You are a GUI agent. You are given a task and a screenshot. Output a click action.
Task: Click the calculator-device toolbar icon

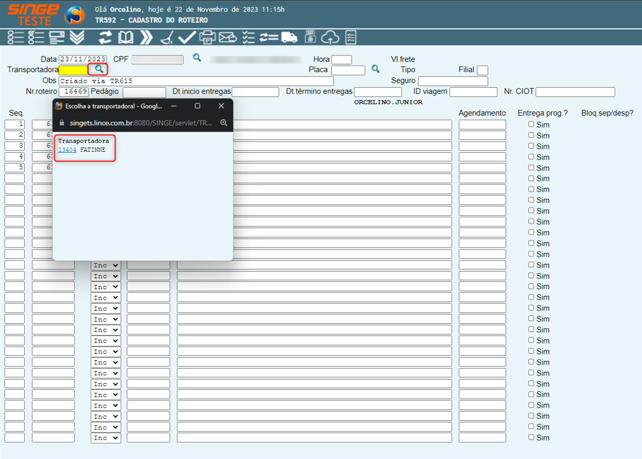[310, 37]
